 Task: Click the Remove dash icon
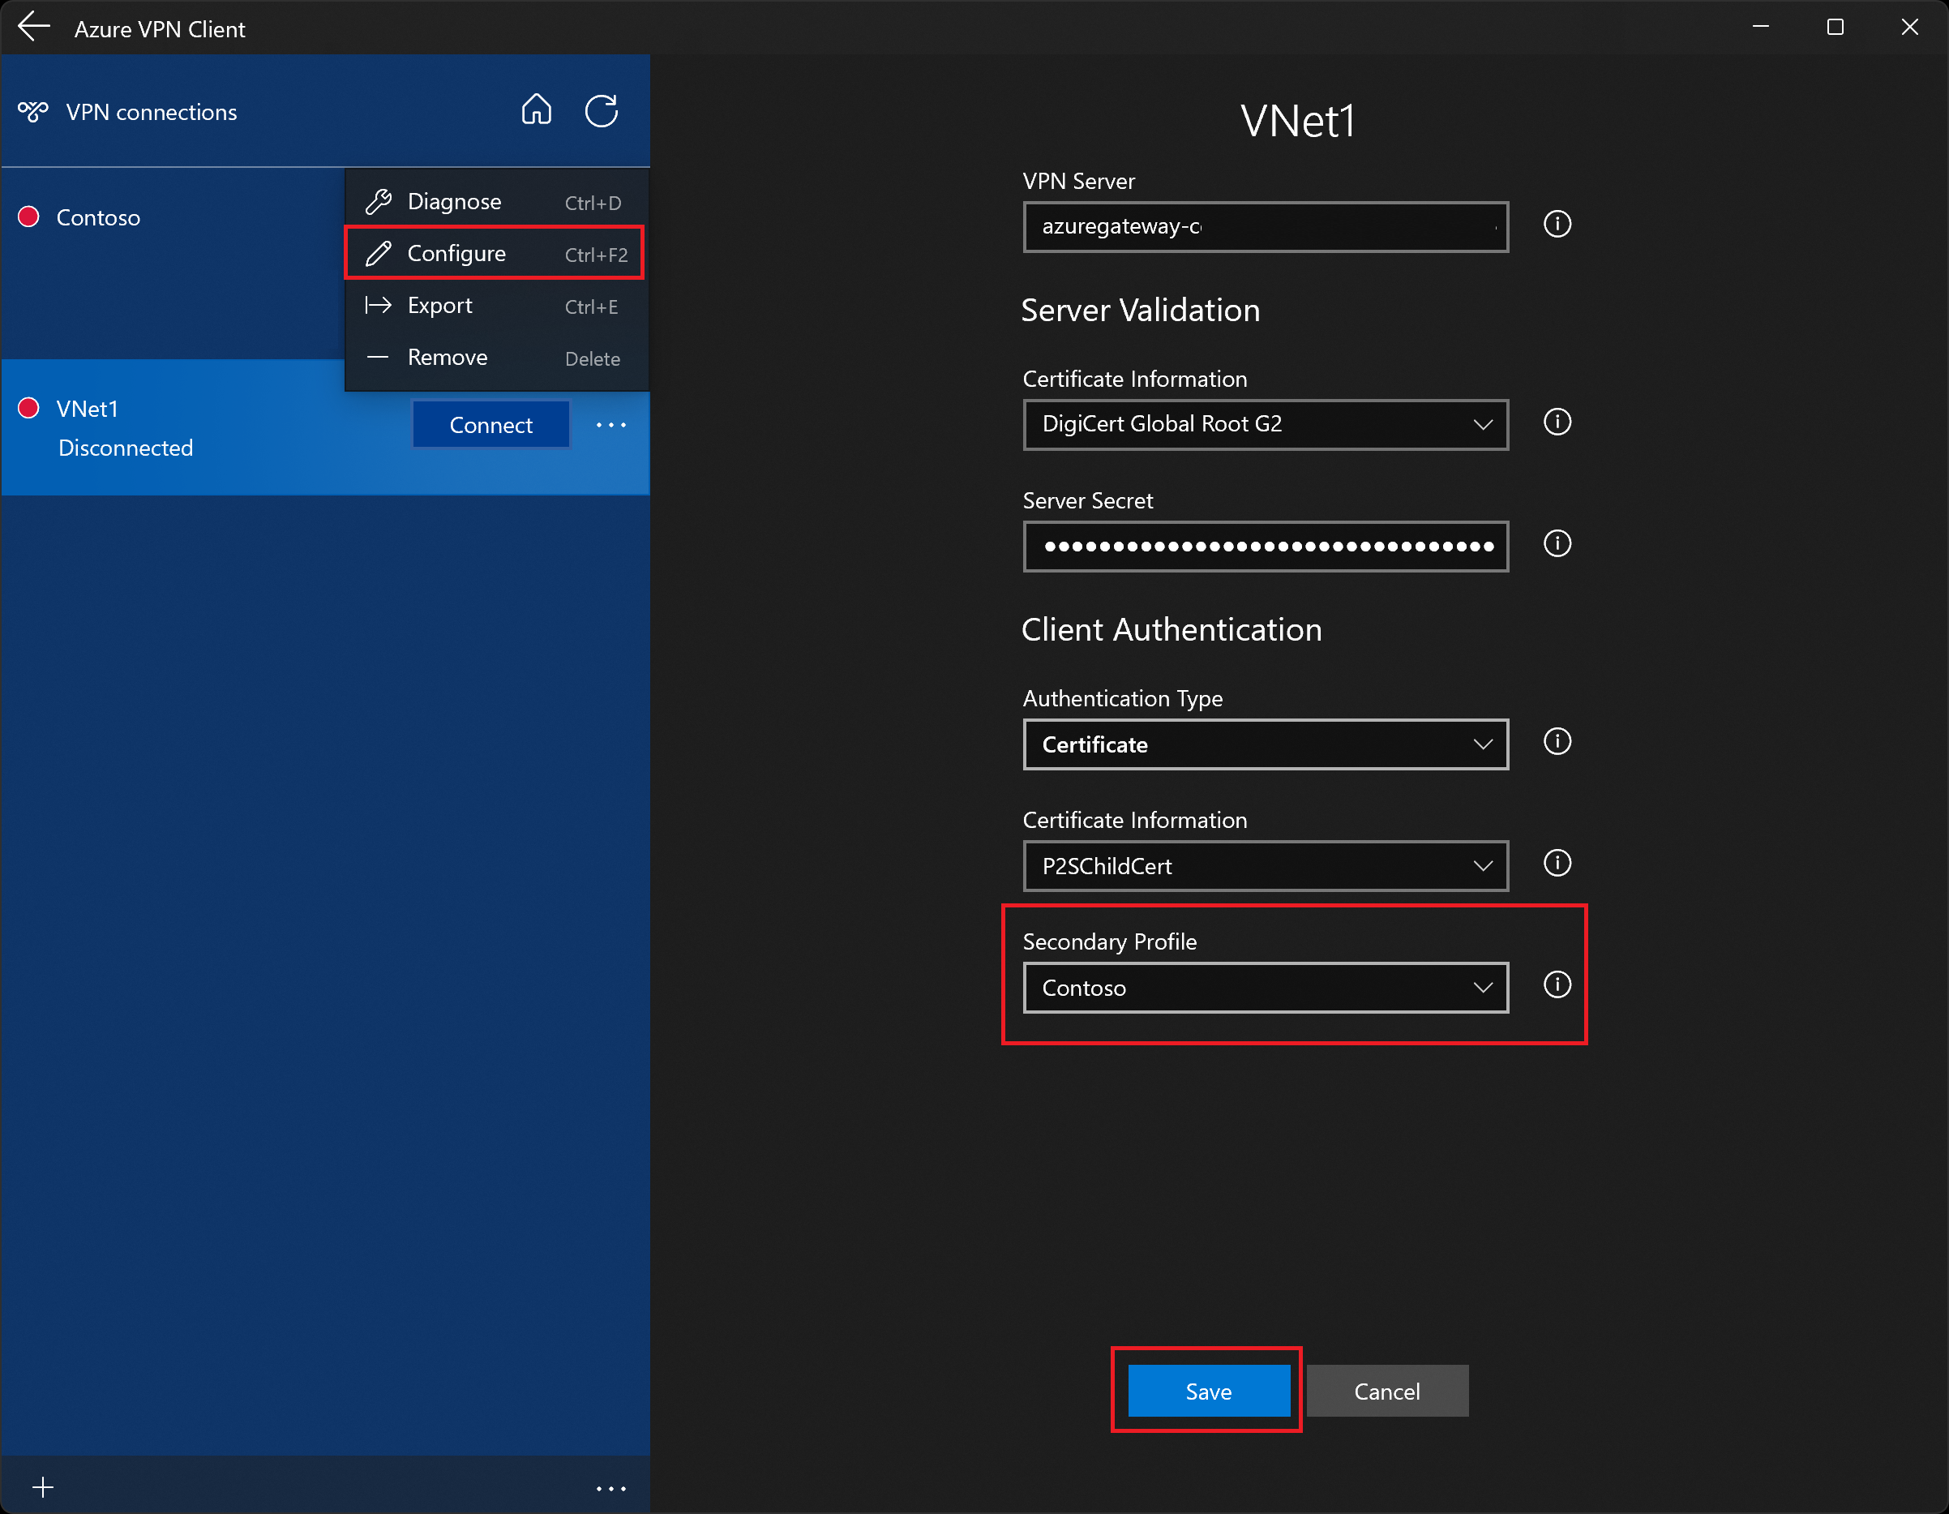[x=379, y=357]
